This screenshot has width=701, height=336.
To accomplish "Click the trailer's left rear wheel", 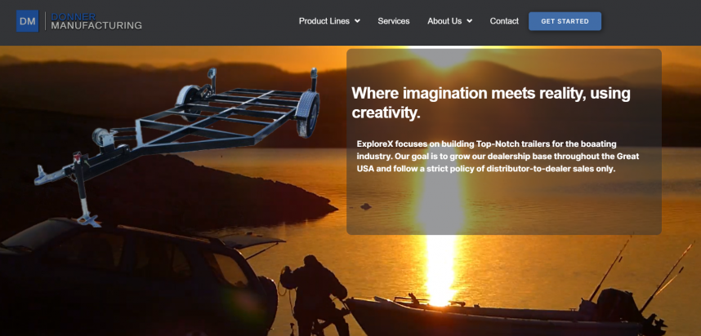I will coord(187,101).
